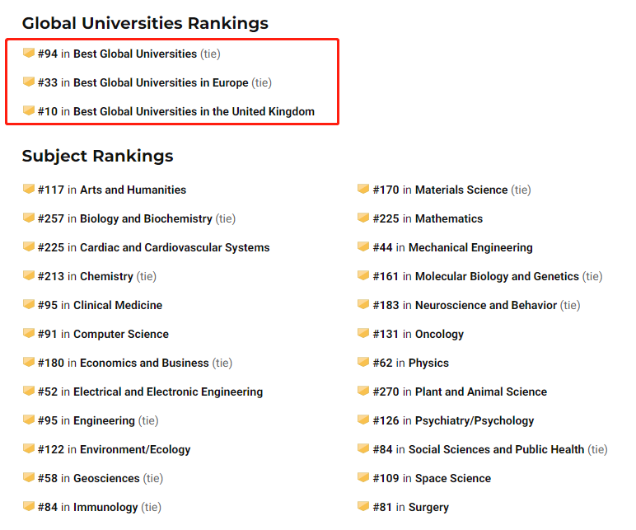
Task: Go to the Mechanical Engineering ranking
Action: pos(470,247)
